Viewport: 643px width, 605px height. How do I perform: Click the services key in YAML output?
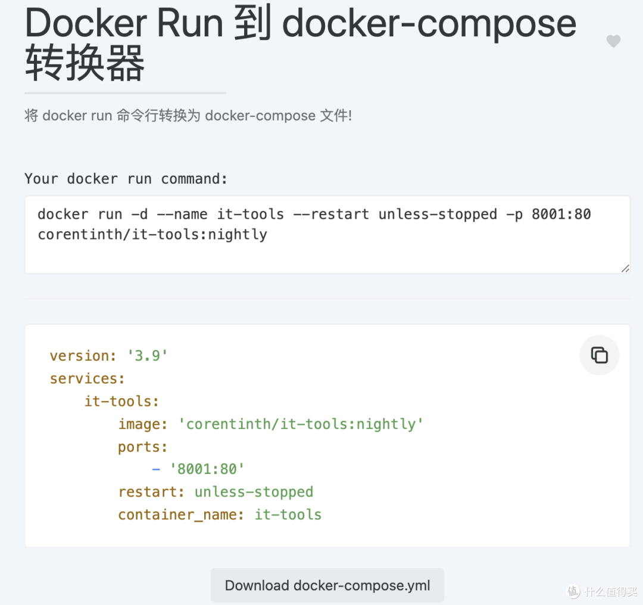point(87,378)
